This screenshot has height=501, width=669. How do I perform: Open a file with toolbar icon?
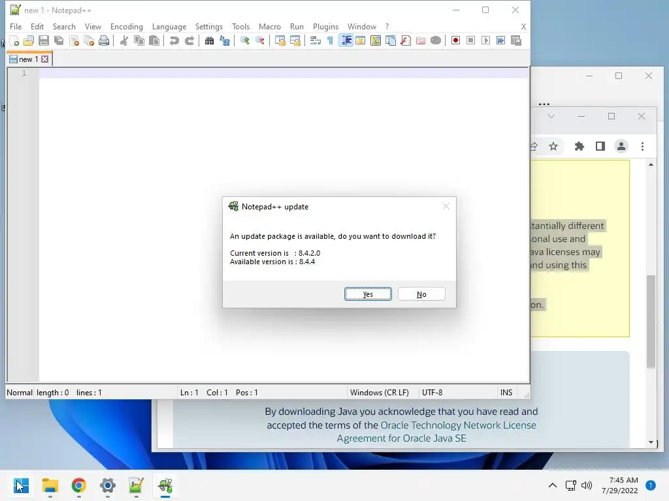pos(29,40)
